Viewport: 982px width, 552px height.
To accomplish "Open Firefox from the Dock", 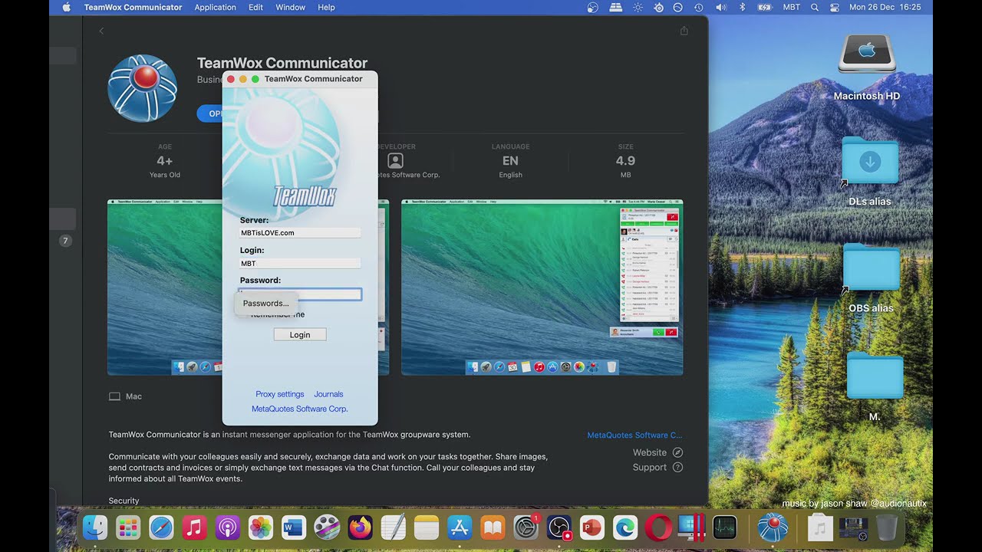I will pyautogui.click(x=361, y=527).
